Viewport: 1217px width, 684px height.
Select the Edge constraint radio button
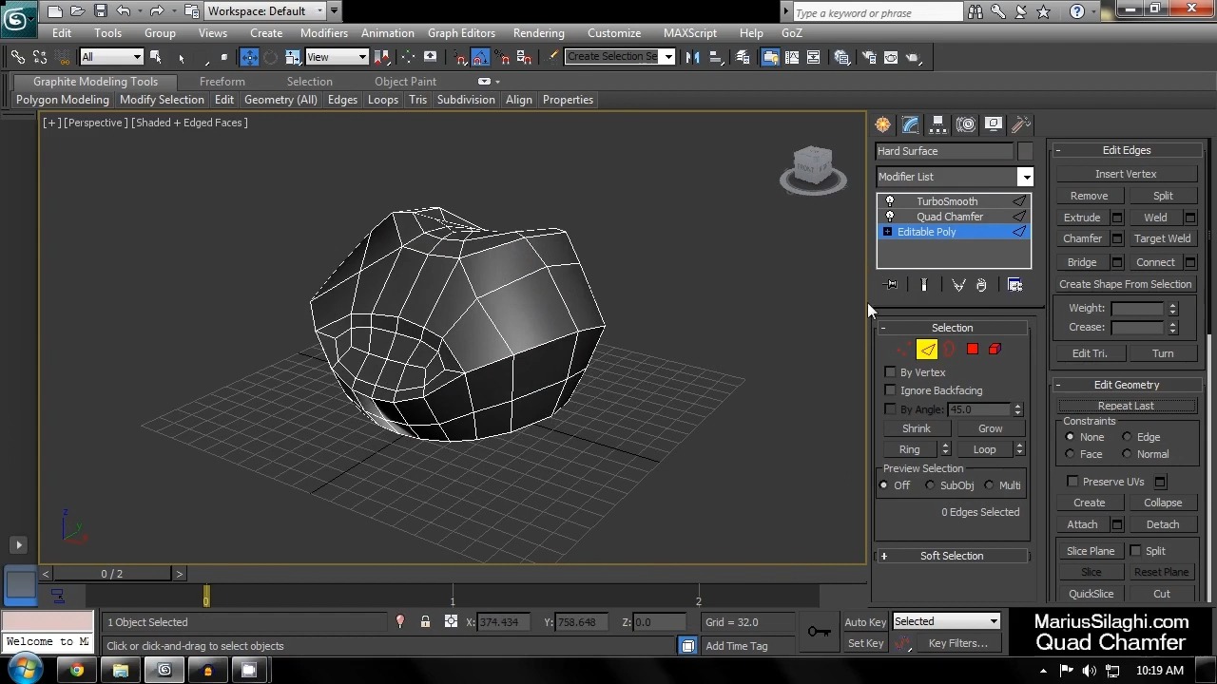coord(1127,436)
